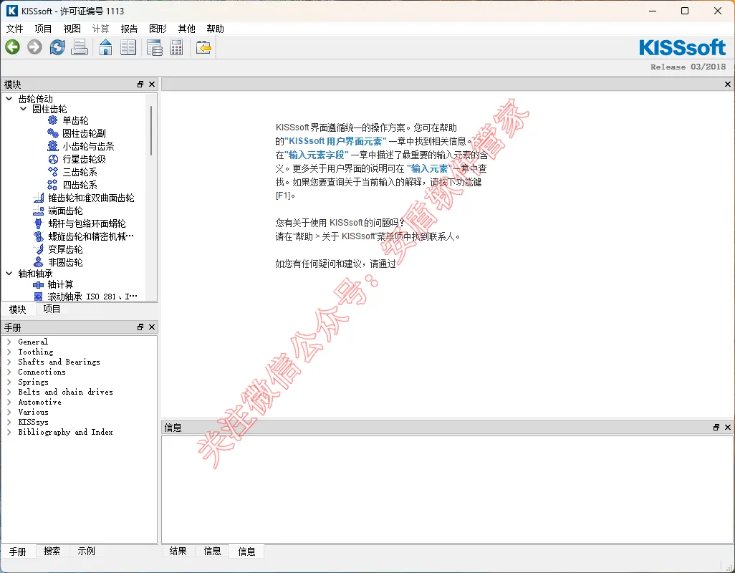Click the Print icon in toolbar
This screenshot has height=573, width=735.
click(x=80, y=47)
